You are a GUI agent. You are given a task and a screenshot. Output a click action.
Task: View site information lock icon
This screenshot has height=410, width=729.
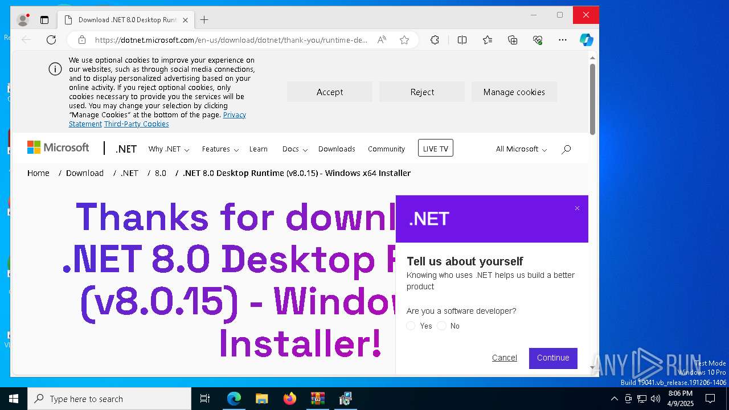click(x=82, y=40)
